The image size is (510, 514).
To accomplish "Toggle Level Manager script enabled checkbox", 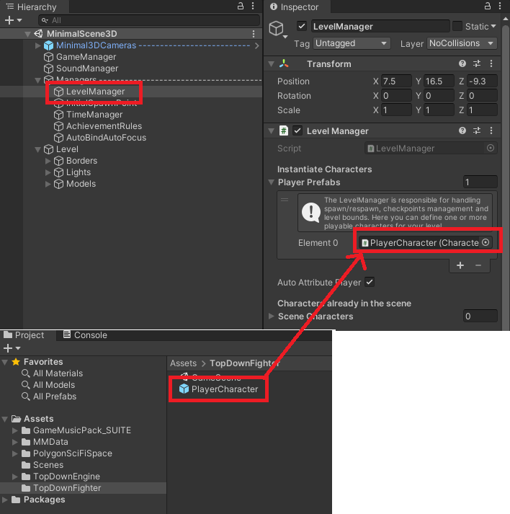I will 297,130.
